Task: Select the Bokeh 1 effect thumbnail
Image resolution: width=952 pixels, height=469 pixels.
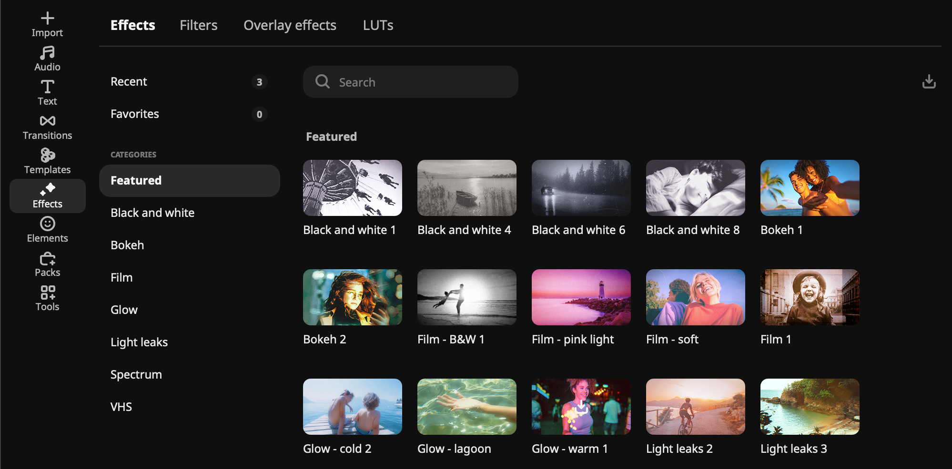Action: point(810,188)
